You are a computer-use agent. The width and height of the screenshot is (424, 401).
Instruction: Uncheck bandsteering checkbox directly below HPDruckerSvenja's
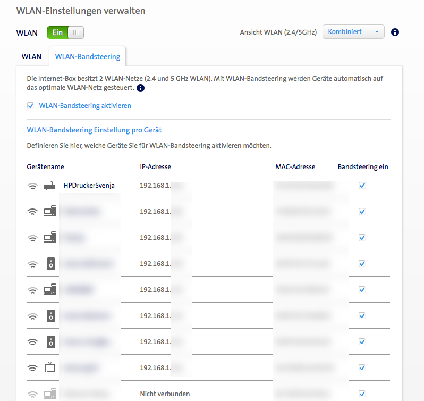(x=362, y=211)
